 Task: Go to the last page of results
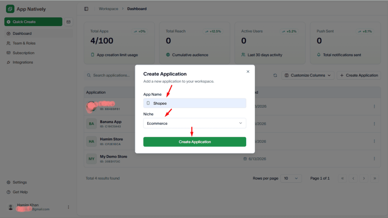point(375,178)
